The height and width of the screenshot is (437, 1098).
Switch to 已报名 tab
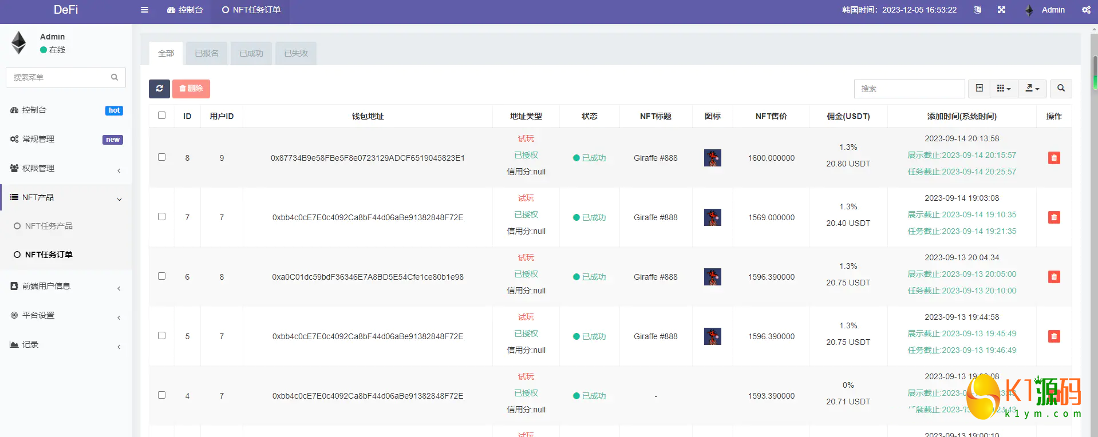207,53
